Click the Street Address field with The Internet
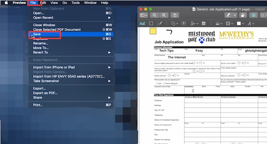Image resolution: width=267 pixels, height=144 pixels. coord(178,57)
